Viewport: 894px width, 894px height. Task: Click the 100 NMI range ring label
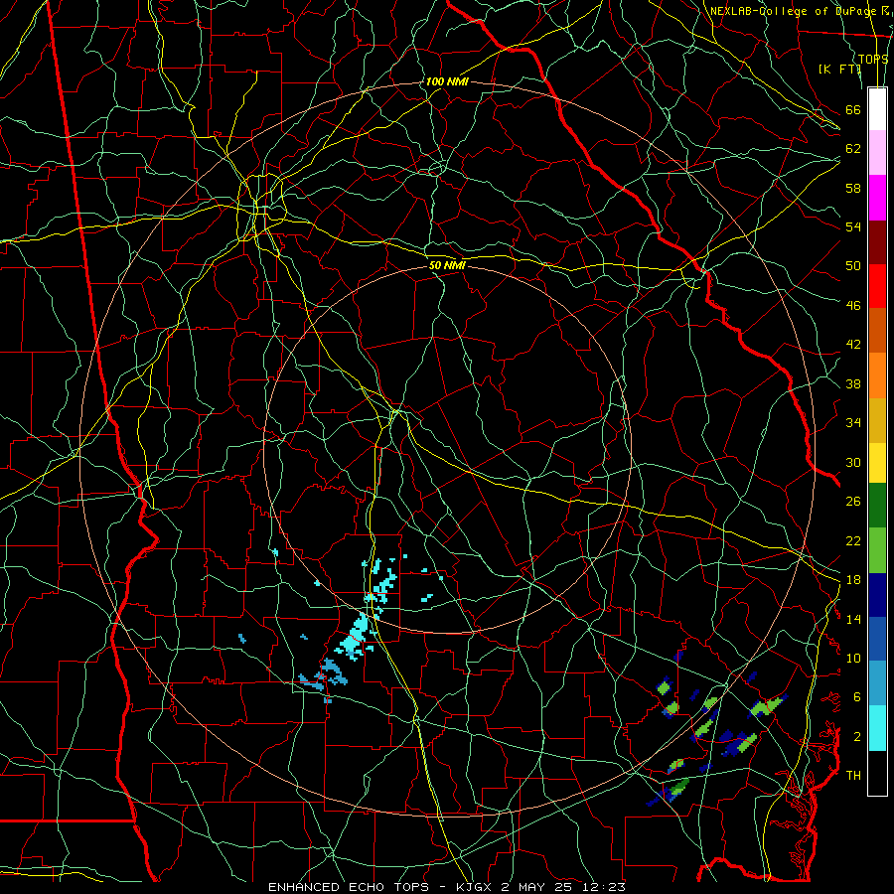(x=447, y=81)
